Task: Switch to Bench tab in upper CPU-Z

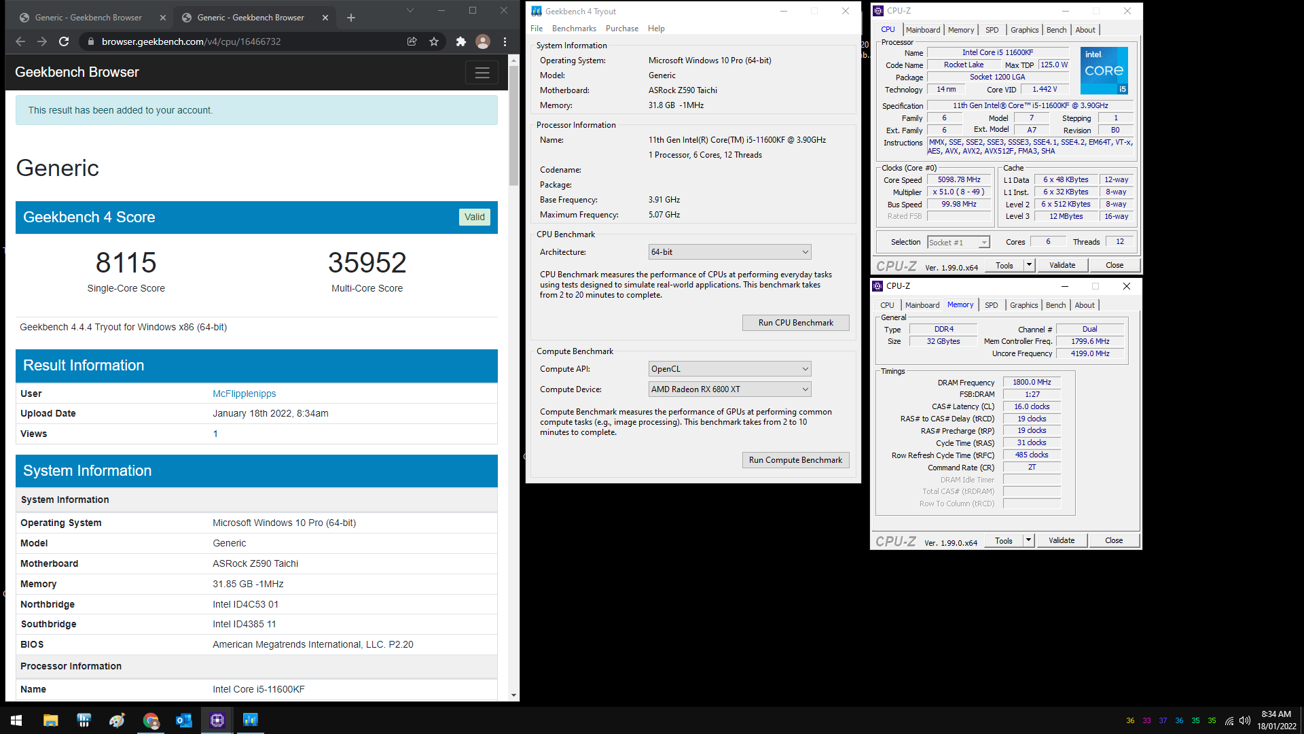Action: (1056, 30)
